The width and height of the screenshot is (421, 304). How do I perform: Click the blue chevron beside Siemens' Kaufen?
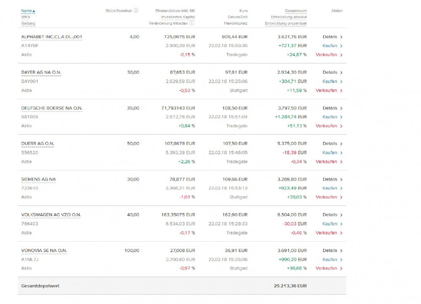click(x=341, y=188)
